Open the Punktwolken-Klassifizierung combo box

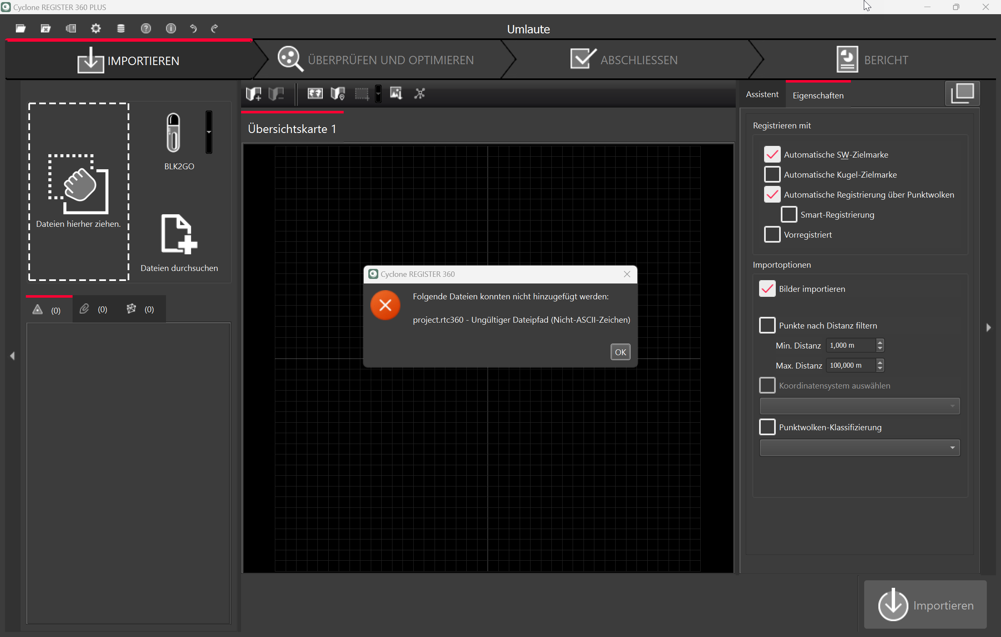coord(860,448)
